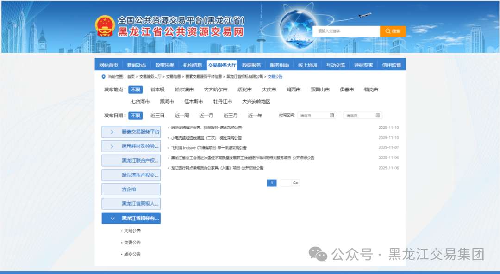Screen dimensions: 500x274
Task: Select the 近一周 date filter
Action: 181,115
